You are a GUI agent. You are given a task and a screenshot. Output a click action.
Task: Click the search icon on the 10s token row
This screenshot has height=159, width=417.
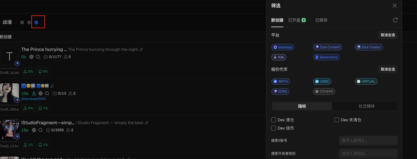pyautogui.click(x=47, y=93)
